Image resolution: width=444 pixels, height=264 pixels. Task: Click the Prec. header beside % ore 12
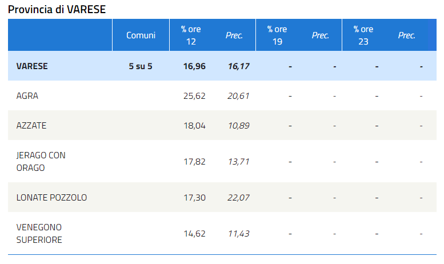(234, 35)
